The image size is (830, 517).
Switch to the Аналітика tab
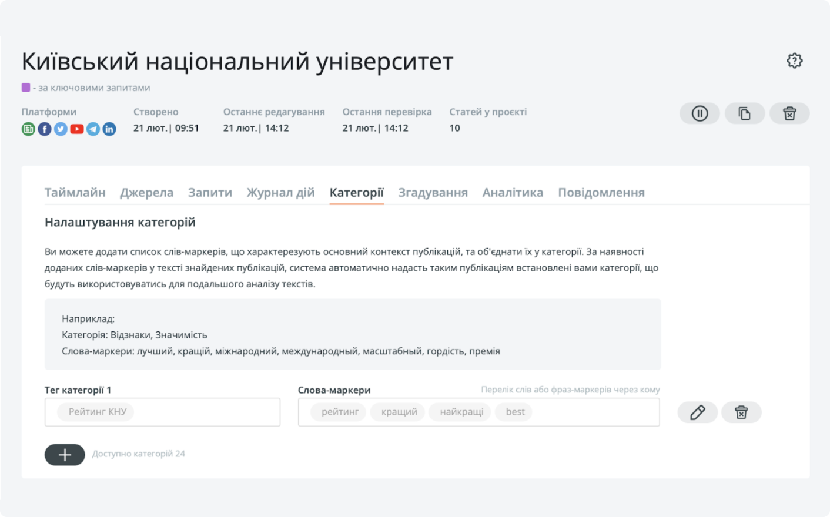(513, 193)
